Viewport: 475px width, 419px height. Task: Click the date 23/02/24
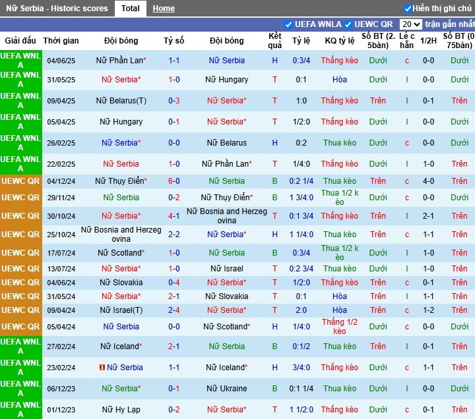(x=61, y=368)
